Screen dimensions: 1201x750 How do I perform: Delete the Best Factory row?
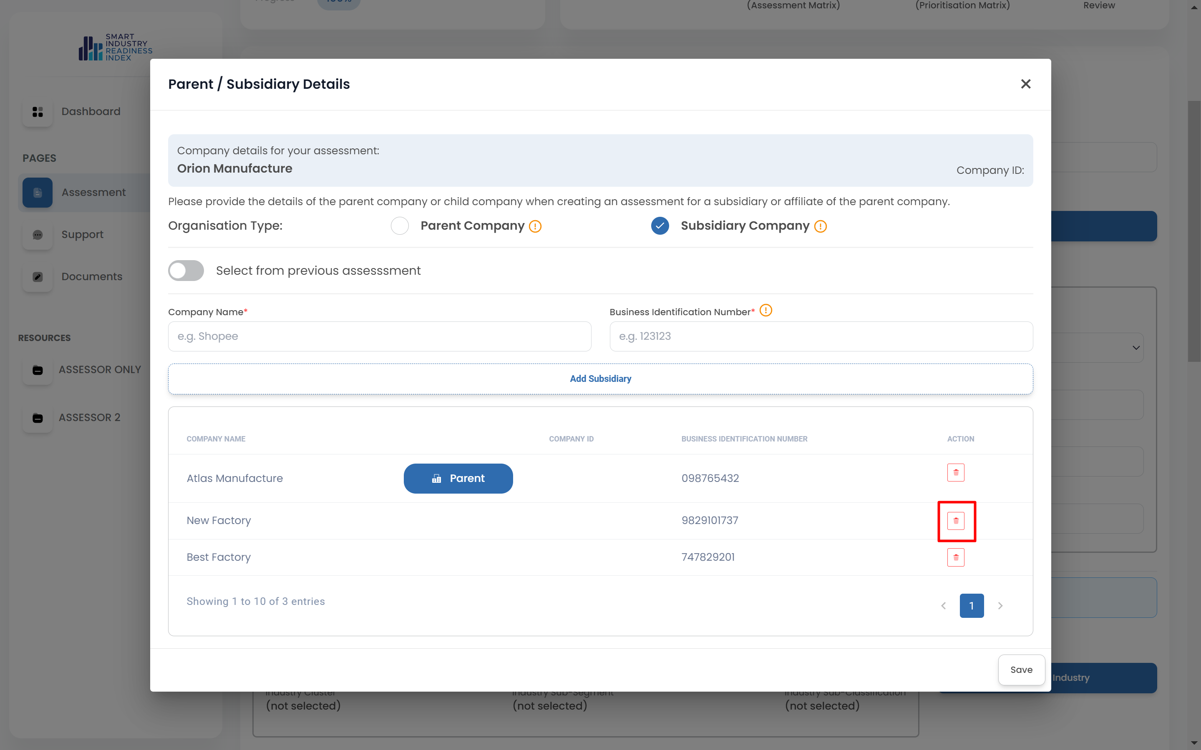[x=955, y=557]
